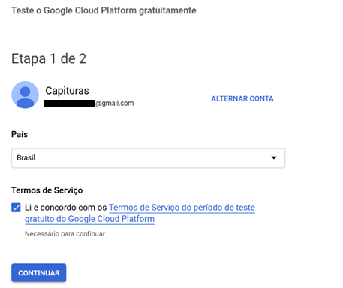Select the Brasil text in country field
The height and width of the screenshot is (288, 343).
26,157
